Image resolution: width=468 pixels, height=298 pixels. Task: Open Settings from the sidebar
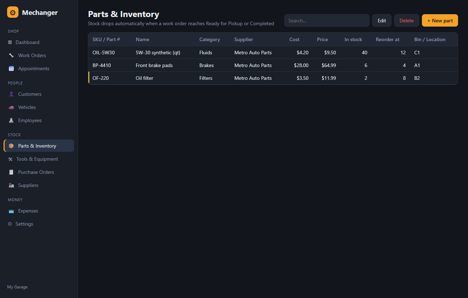(39, 224)
